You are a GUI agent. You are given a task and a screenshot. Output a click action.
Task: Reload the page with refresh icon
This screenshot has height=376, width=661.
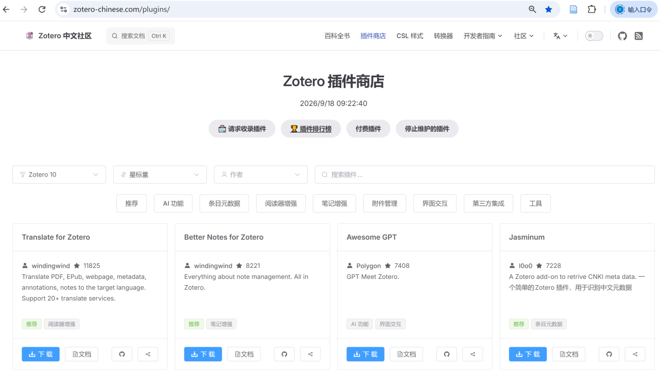(42, 9)
